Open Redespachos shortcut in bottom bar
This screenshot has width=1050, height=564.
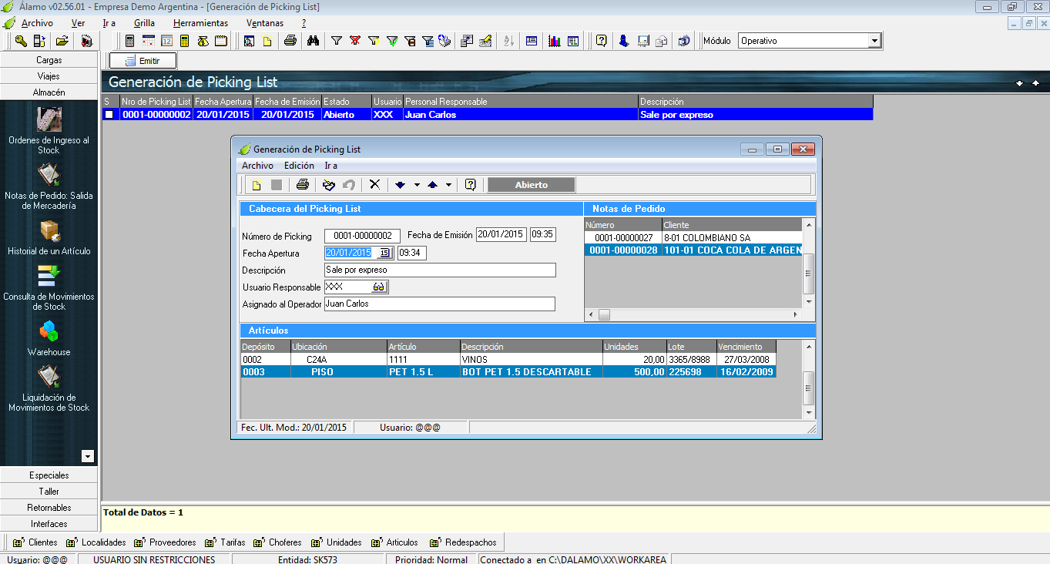(463, 542)
